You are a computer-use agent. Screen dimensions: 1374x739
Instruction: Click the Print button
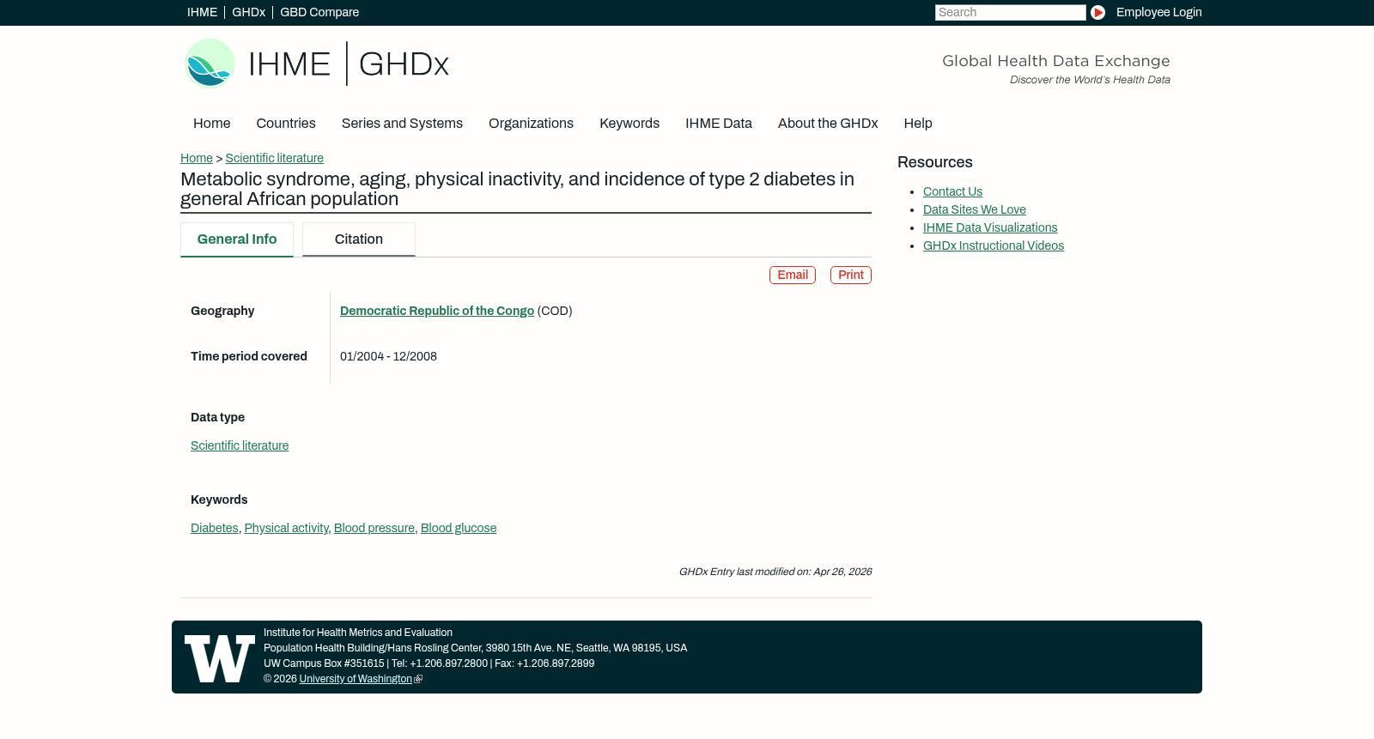coord(851,276)
